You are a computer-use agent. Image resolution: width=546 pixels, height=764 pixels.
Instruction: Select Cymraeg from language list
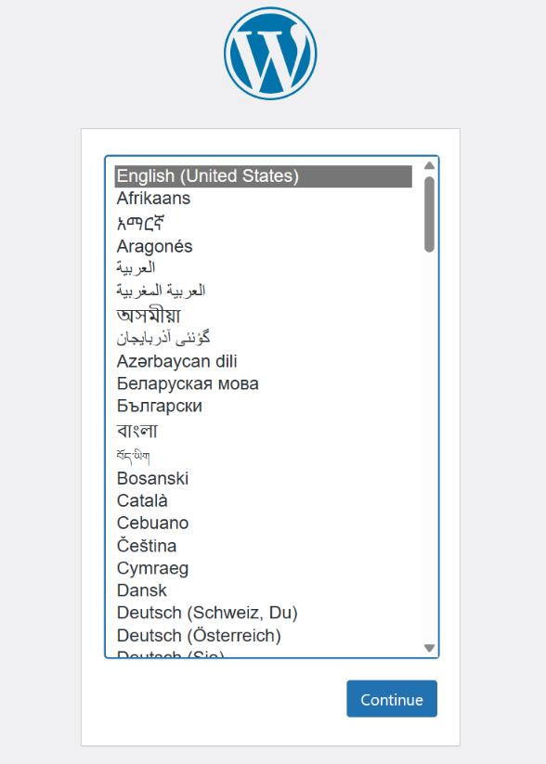[264, 568]
